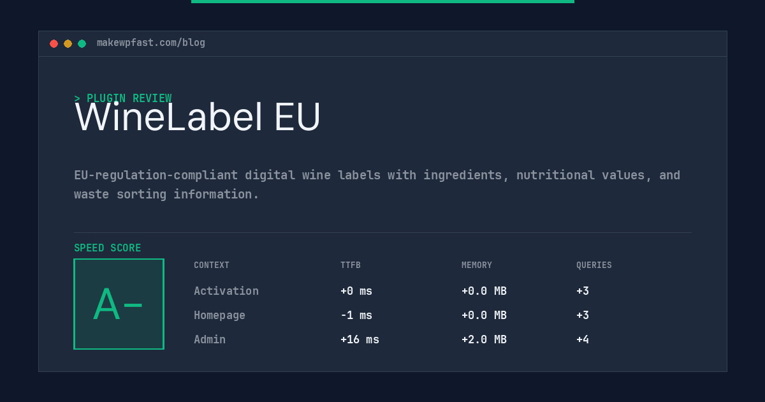Screen dimensions: 765x402
Task: Click the Homepage memory value '+0.0 MB'
Action: pyautogui.click(x=484, y=315)
